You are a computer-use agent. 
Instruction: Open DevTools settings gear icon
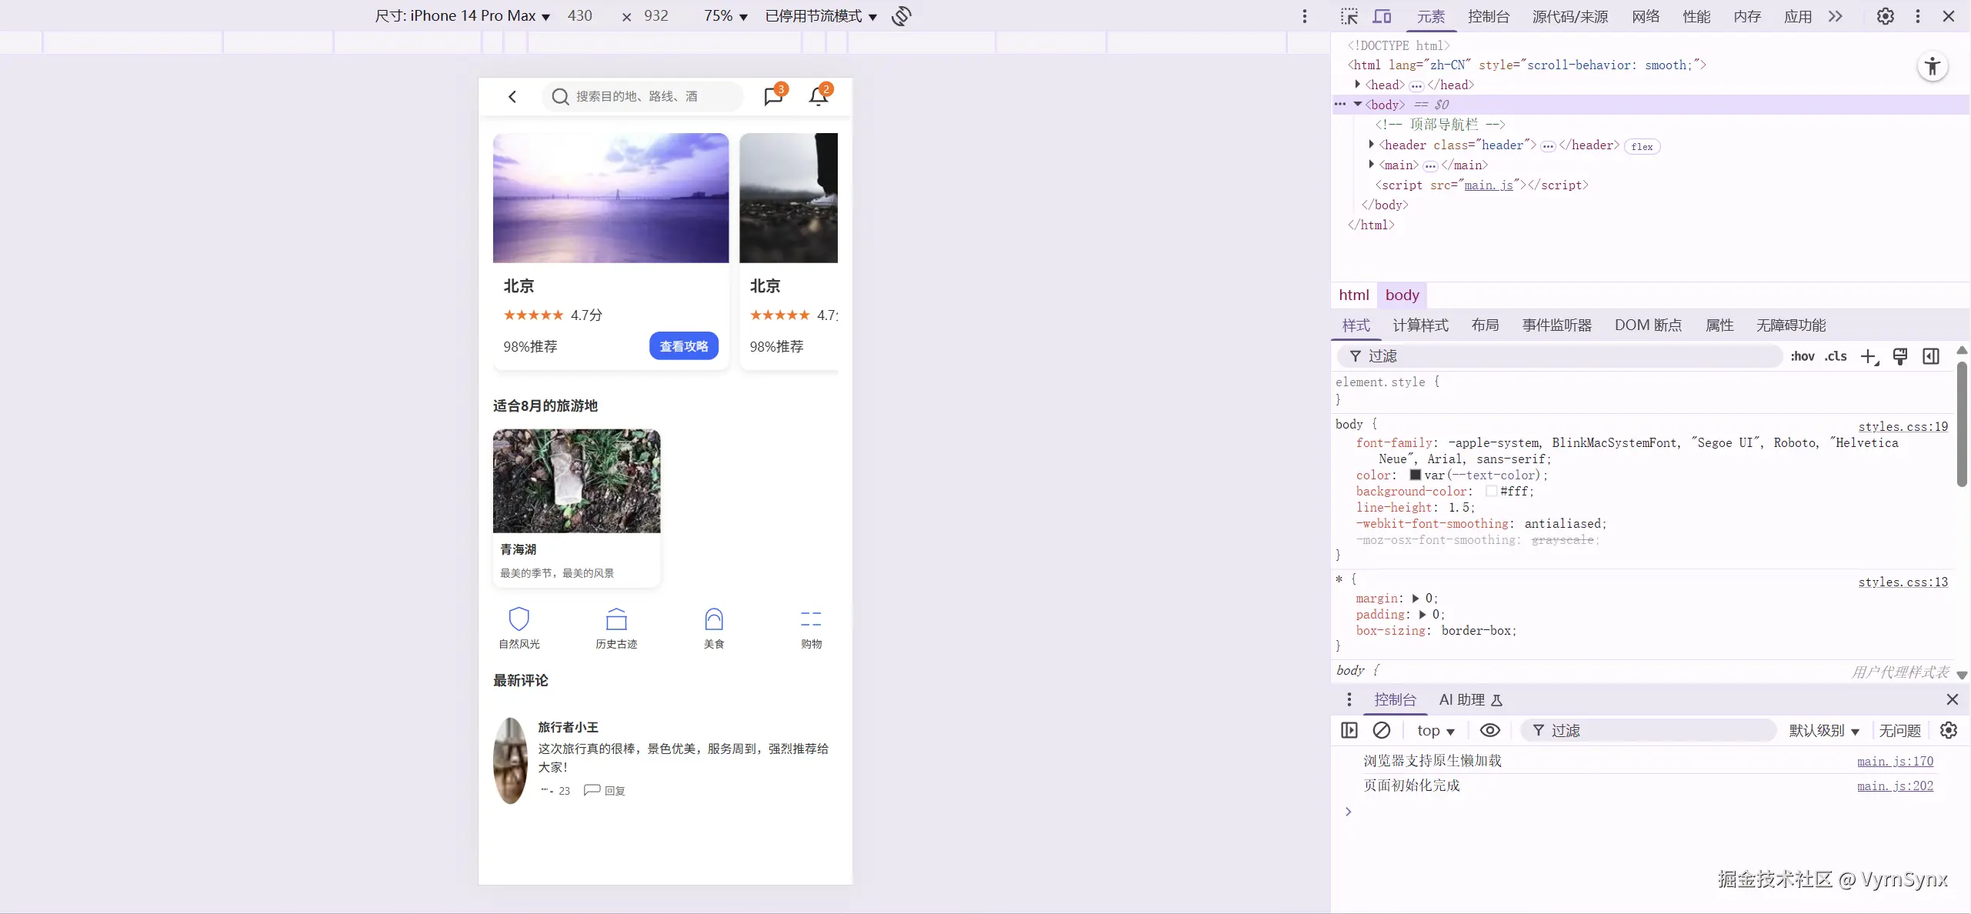point(1885,16)
